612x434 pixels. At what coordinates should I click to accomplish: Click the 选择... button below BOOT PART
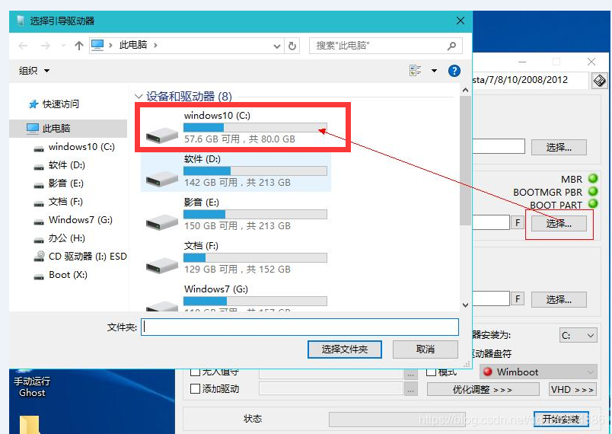(559, 224)
